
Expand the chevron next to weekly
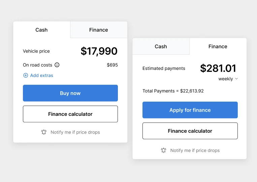(236, 79)
